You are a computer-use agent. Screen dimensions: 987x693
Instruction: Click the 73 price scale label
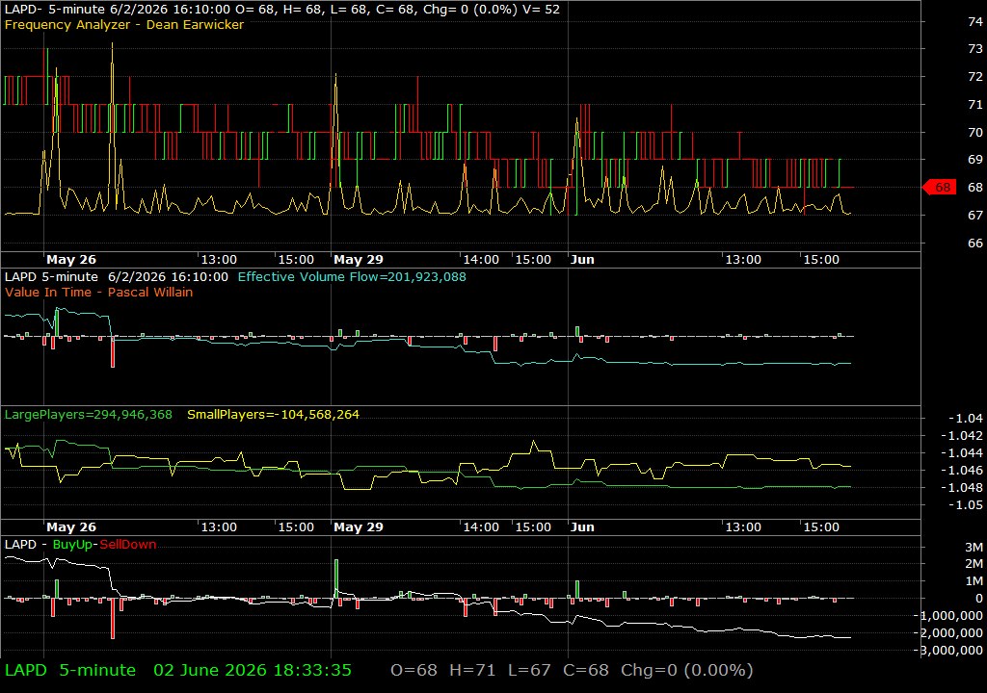coord(975,48)
